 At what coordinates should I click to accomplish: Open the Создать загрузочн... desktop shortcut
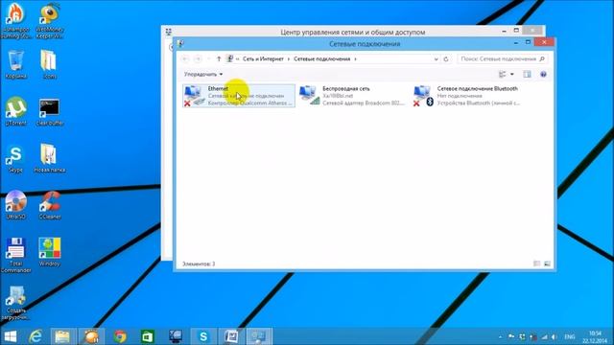(x=15, y=303)
